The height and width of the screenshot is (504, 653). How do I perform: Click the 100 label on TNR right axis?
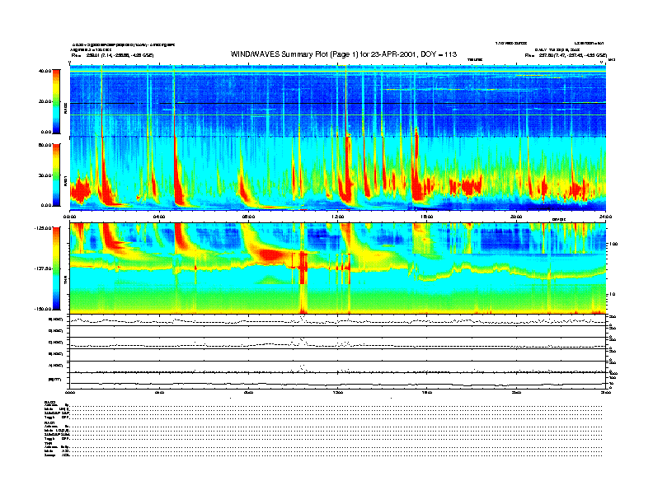(613, 244)
